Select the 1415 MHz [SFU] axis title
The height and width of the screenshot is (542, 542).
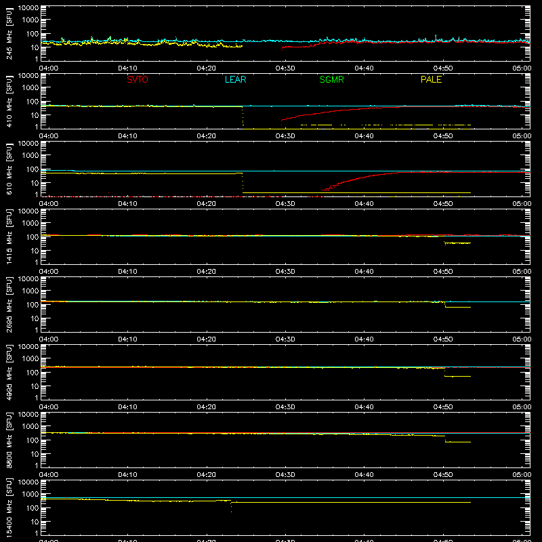click(x=9, y=237)
